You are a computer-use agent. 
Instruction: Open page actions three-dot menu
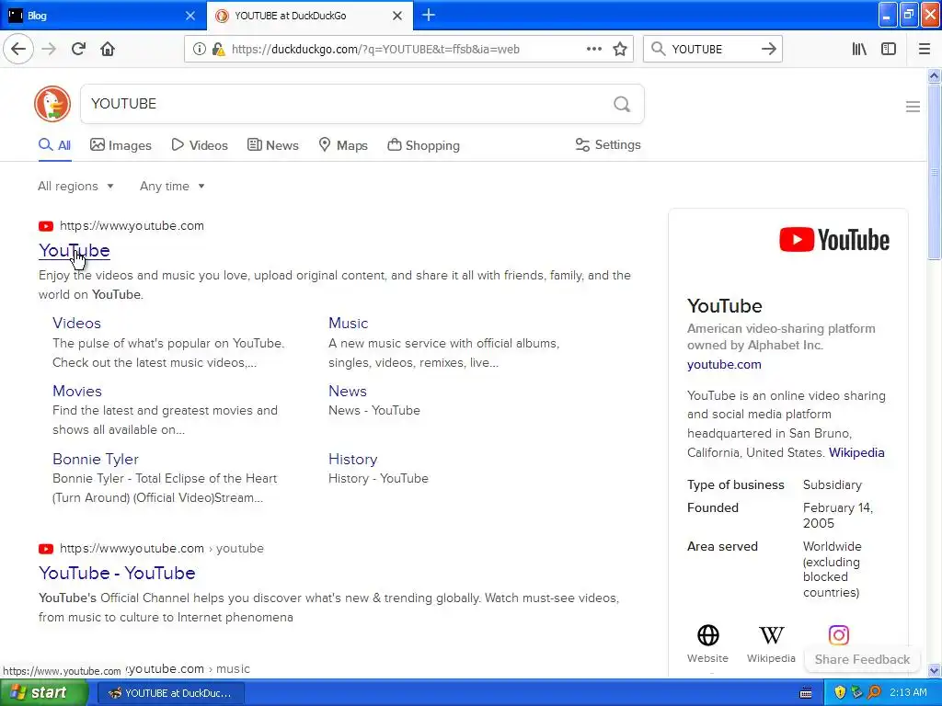pyautogui.click(x=593, y=50)
